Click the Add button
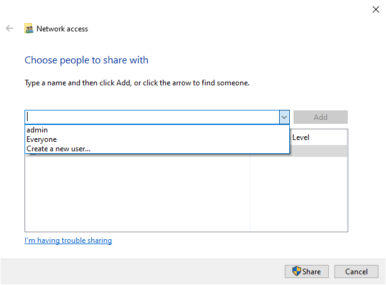386x285 pixels. coord(321,117)
